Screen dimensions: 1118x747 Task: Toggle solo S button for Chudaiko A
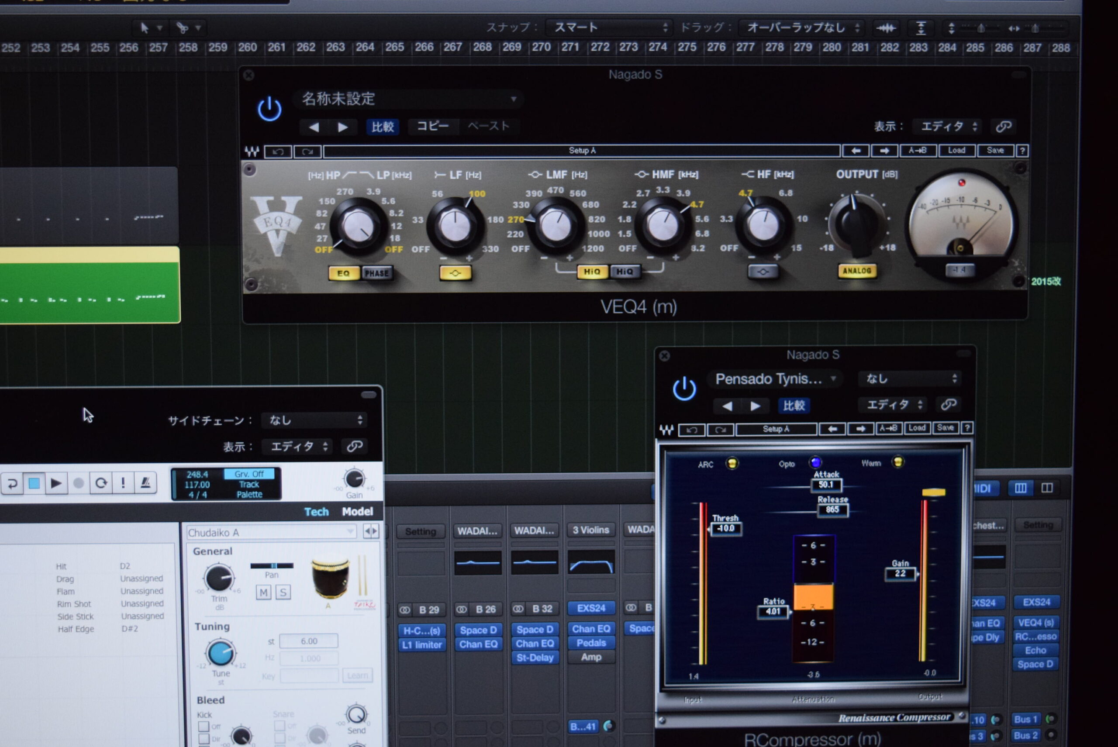283,592
